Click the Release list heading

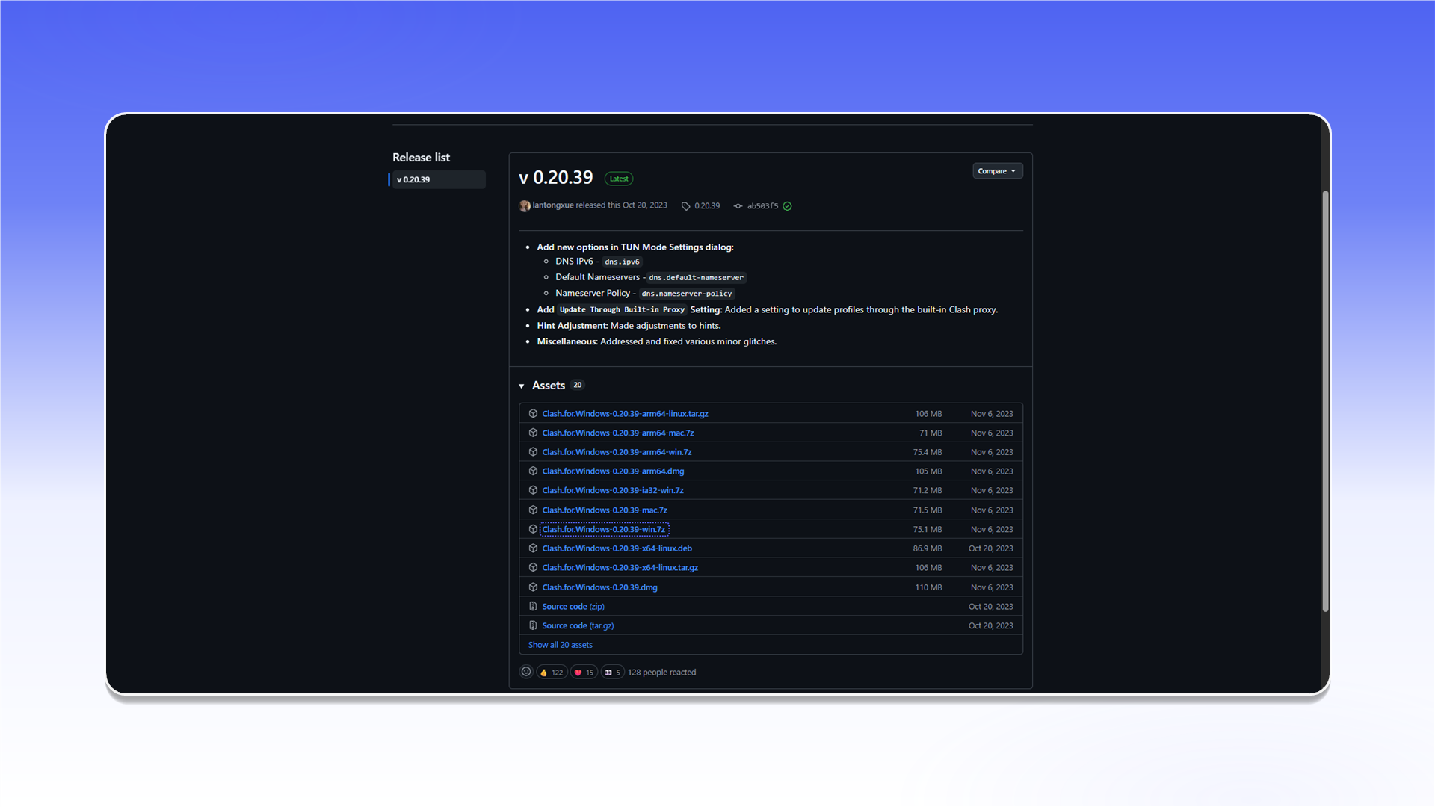pyautogui.click(x=421, y=158)
